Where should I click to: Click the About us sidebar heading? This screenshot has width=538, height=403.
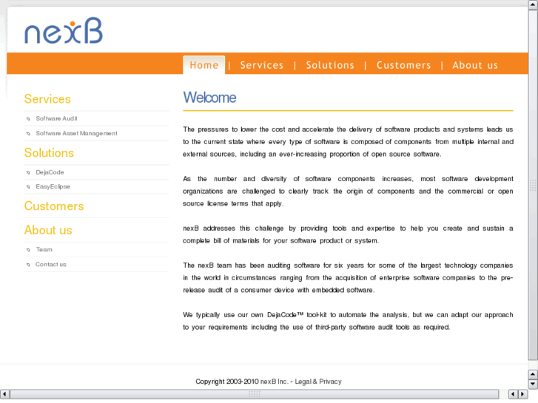48,230
